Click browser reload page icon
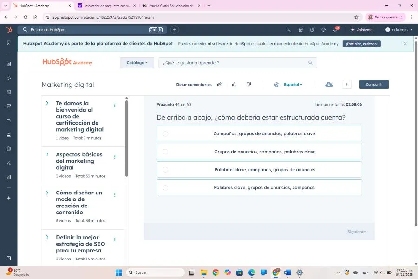 (x=26, y=17)
